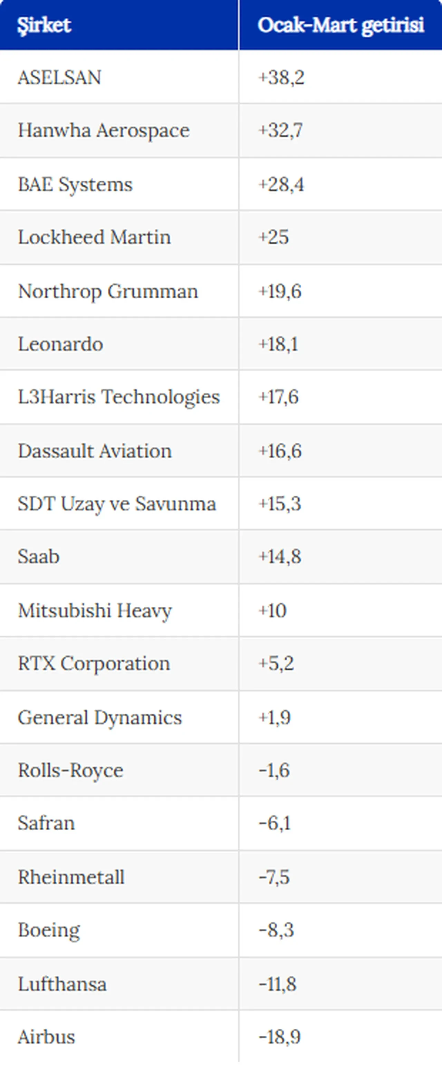Click the Dassault Aviation entry
Viewport: 442px width, 1082px height.
pos(95,451)
